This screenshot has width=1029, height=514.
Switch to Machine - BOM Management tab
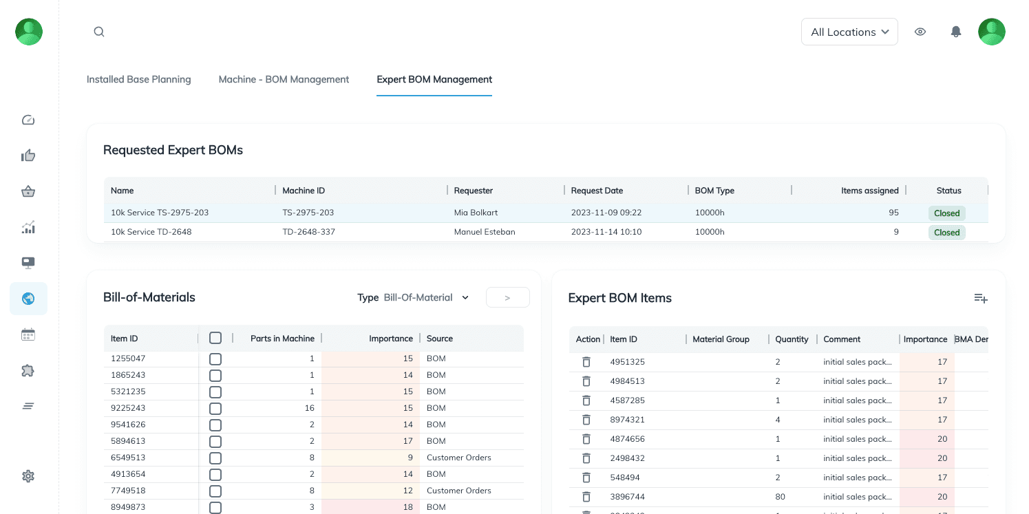[x=284, y=79]
